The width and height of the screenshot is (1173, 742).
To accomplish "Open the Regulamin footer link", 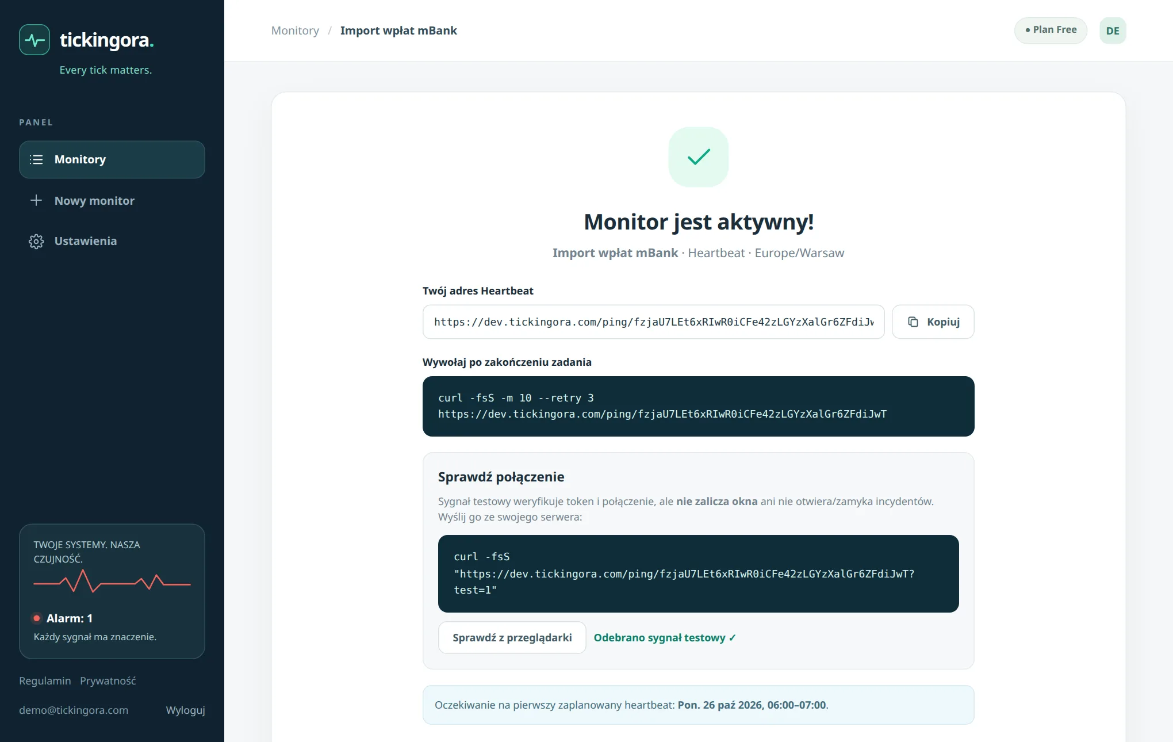I will 45,681.
